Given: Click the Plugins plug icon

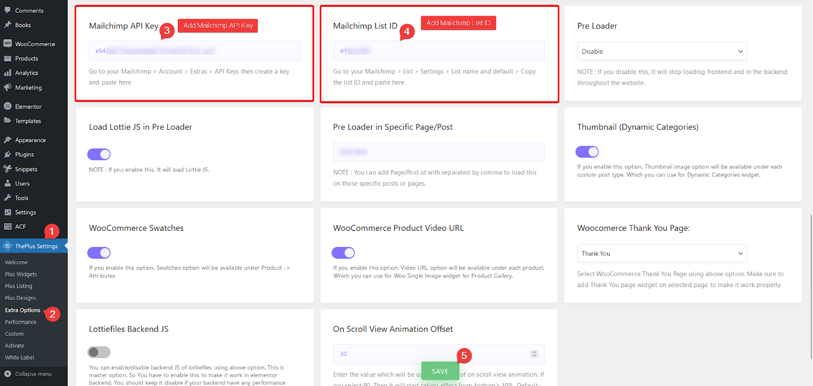Looking at the screenshot, I should point(8,154).
